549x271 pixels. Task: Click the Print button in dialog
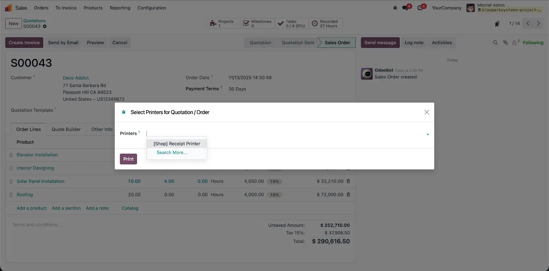(128, 159)
